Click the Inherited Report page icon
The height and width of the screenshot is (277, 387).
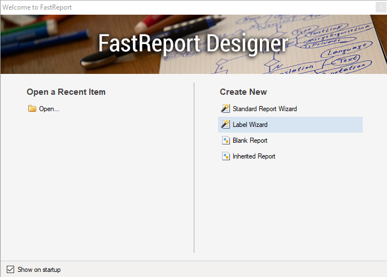[226, 156]
